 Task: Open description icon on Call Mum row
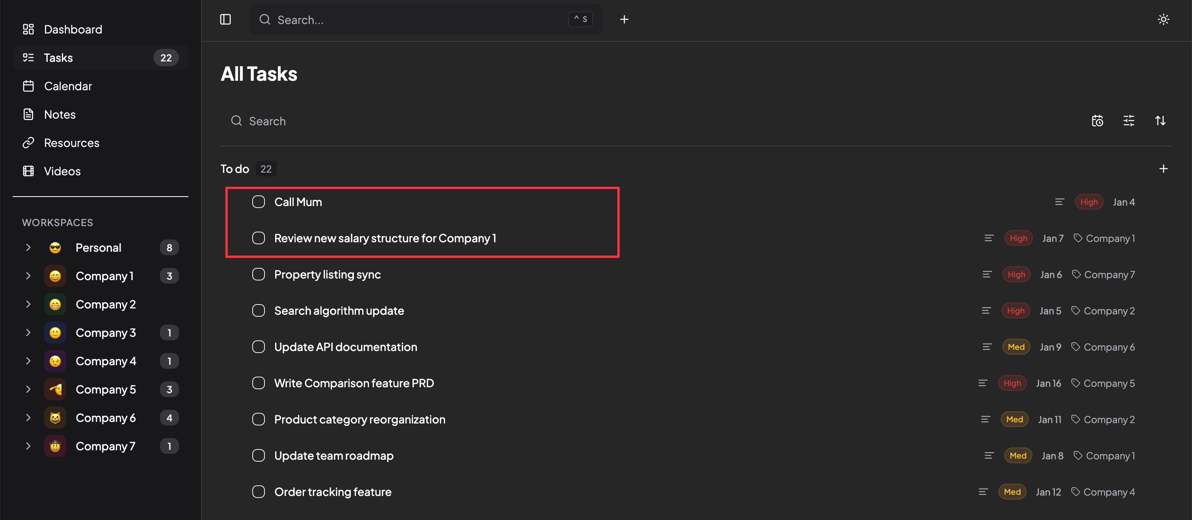(x=1059, y=202)
